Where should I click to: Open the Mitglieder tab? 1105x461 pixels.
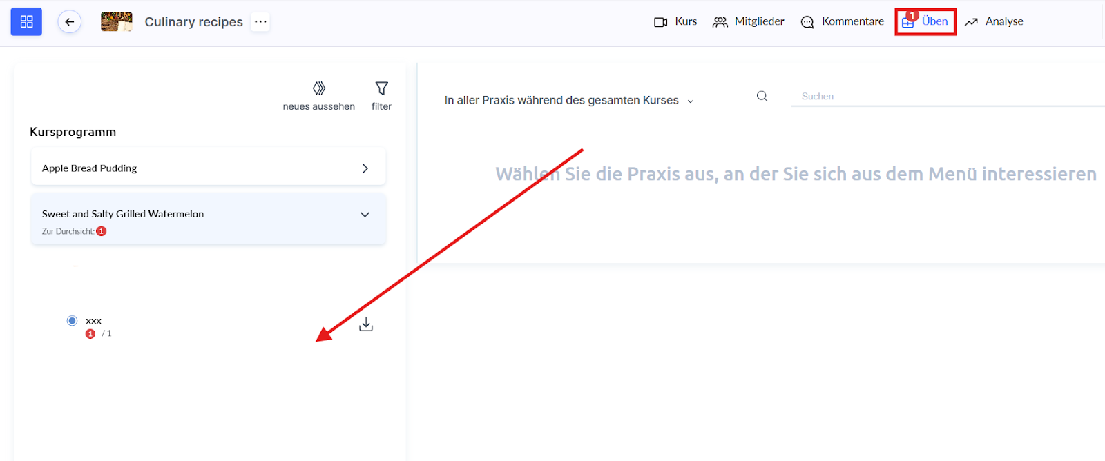pyautogui.click(x=749, y=22)
